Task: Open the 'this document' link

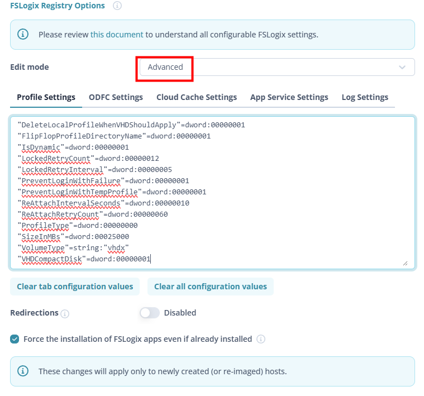Action: (117, 35)
